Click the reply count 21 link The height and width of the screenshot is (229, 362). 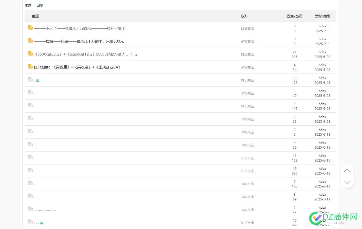(294, 52)
